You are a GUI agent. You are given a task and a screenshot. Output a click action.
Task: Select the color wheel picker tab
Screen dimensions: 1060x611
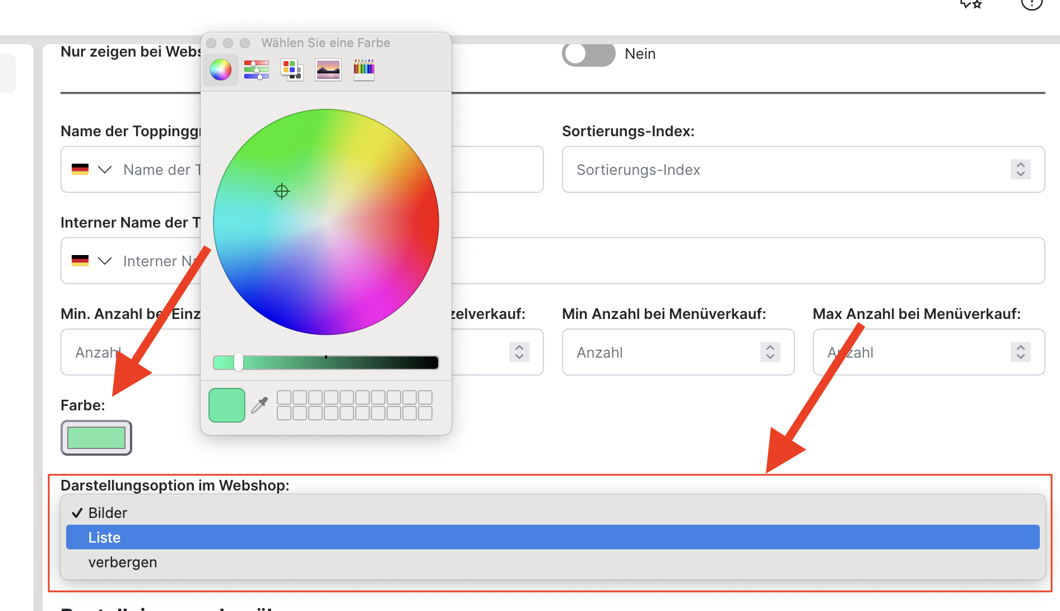tap(221, 70)
